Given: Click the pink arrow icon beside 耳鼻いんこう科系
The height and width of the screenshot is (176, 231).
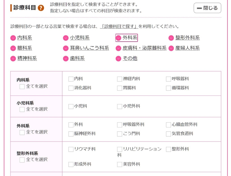Looking at the screenshot, I should coord(66,48).
